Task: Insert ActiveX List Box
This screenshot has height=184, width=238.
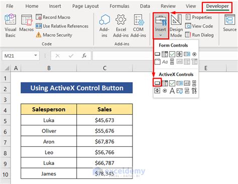Action: point(179,83)
